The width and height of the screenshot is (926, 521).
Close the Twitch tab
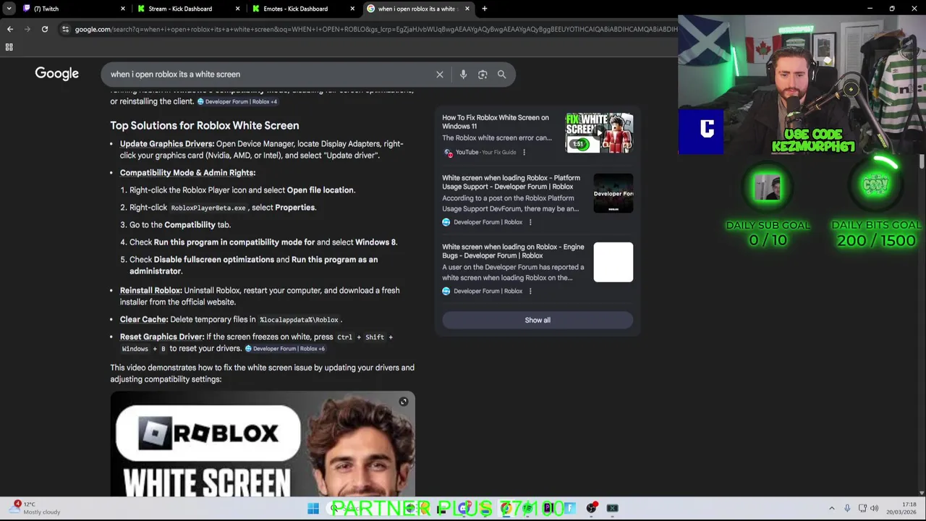pos(122,9)
